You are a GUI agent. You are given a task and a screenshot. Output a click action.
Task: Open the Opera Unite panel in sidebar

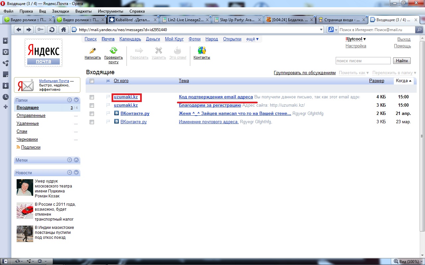6,63
